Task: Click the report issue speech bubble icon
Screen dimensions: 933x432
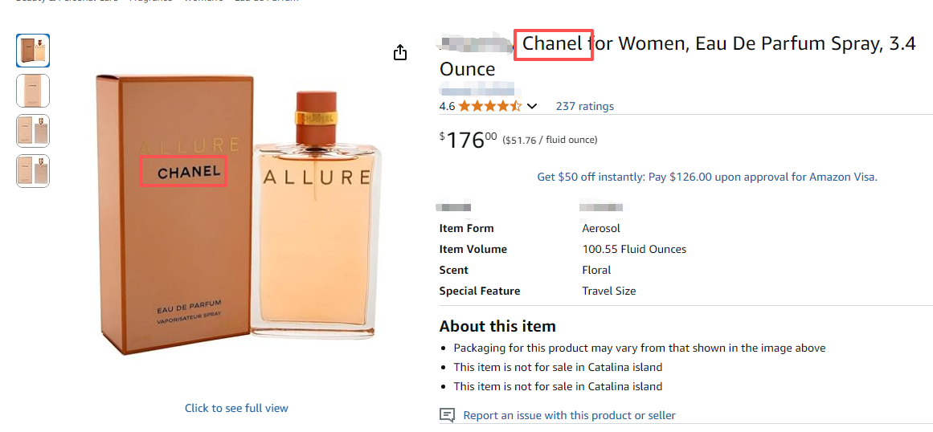Action: (x=447, y=415)
